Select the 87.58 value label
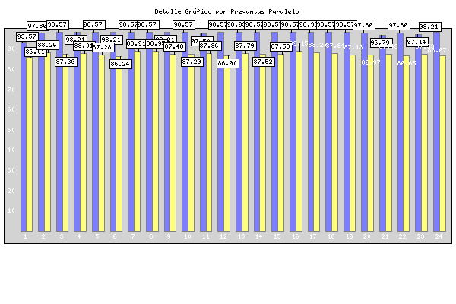 click(280, 46)
